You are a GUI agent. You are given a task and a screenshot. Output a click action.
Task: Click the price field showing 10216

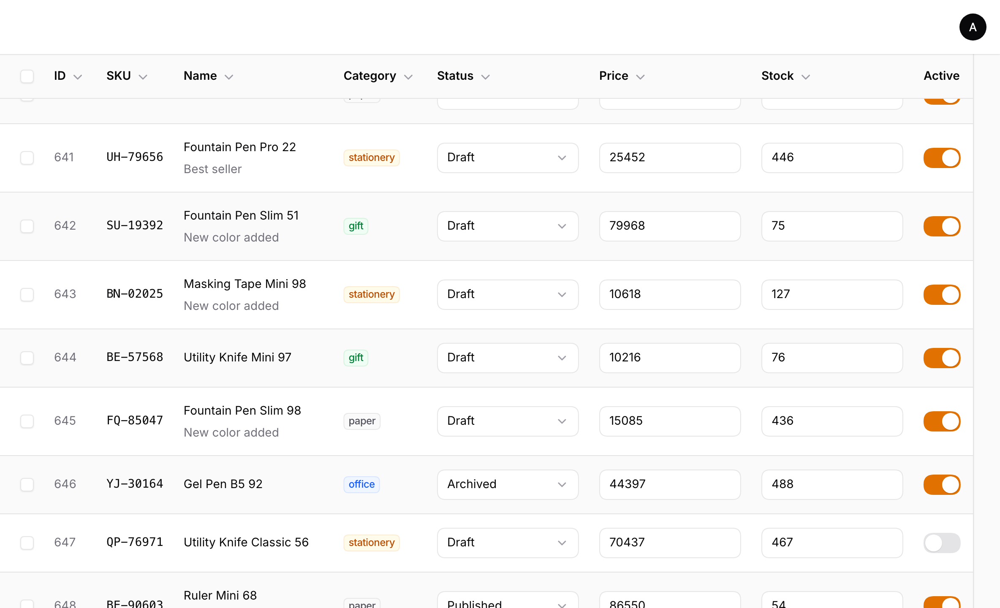[670, 358]
